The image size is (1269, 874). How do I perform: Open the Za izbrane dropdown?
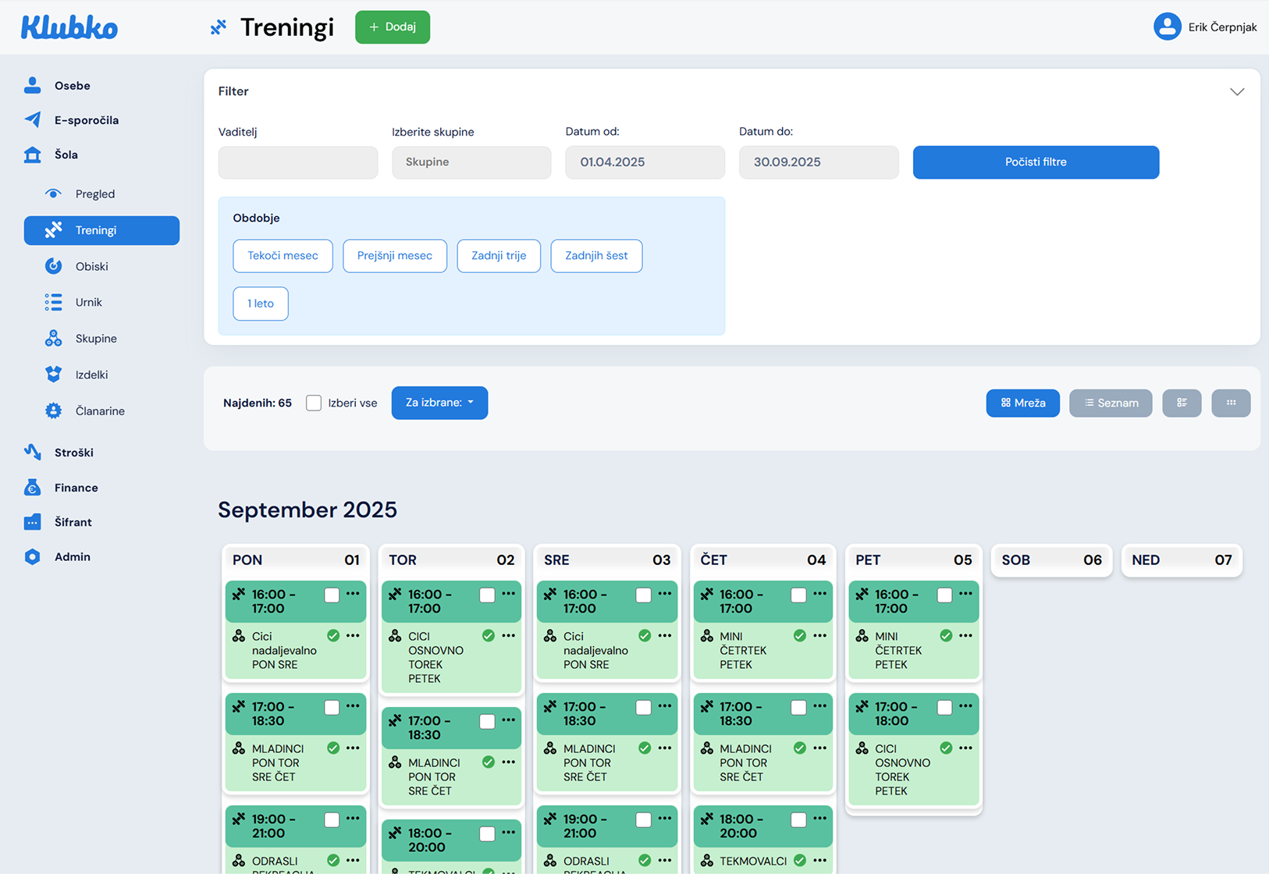[439, 403]
